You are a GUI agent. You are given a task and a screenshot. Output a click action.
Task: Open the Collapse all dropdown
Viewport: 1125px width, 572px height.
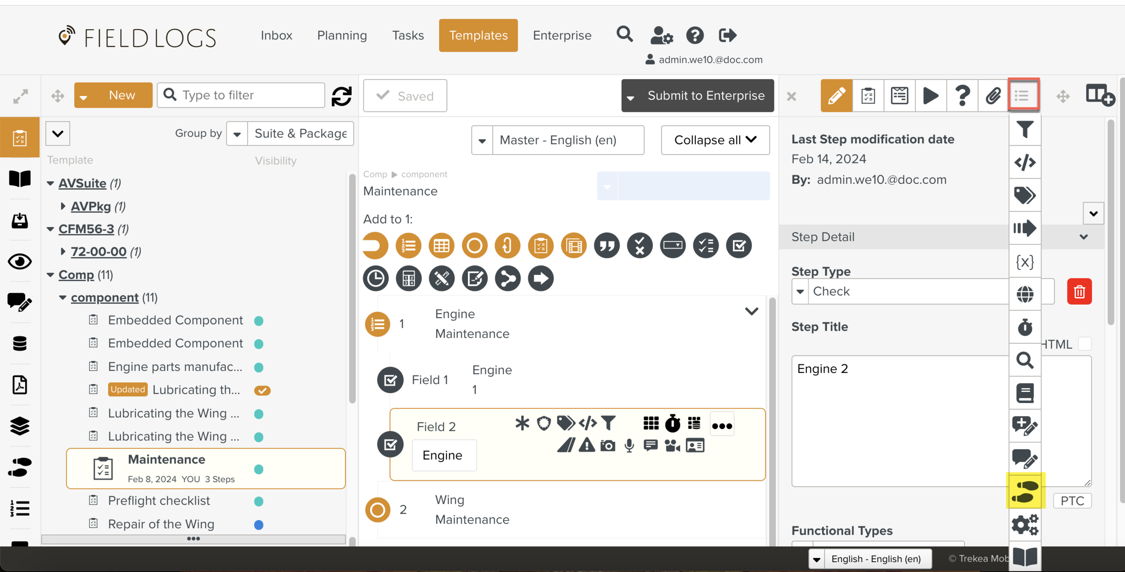(715, 140)
